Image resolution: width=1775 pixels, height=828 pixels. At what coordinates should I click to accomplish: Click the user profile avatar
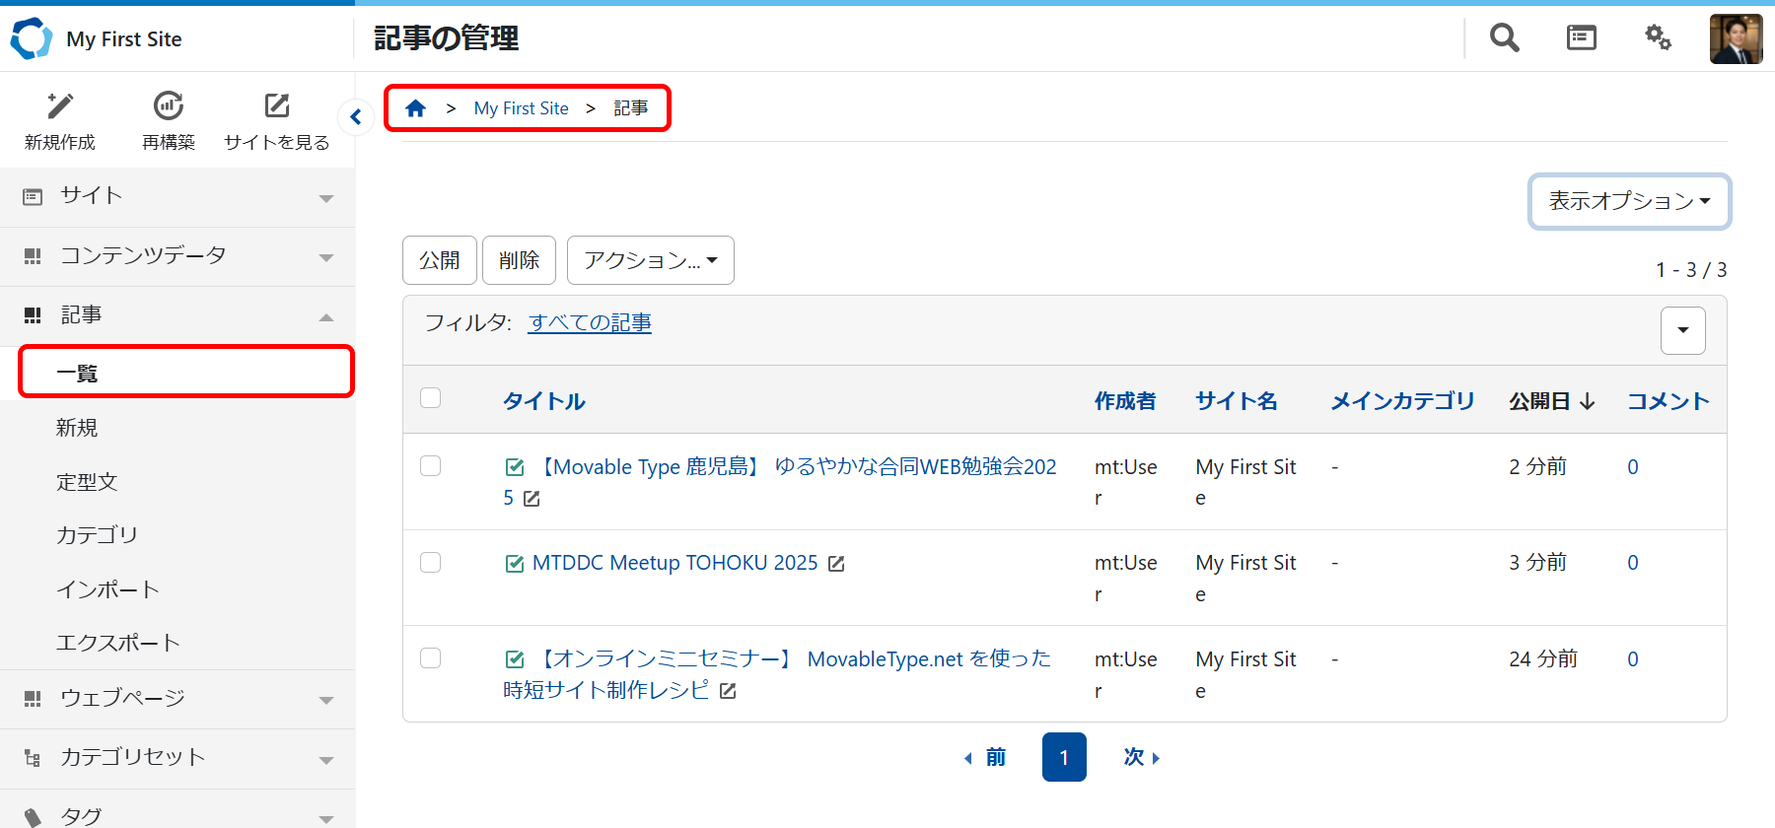tap(1736, 39)
